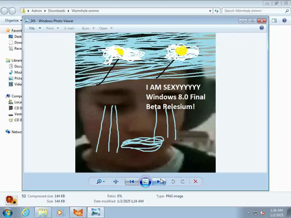Open Documents library

tap(15, 66)
